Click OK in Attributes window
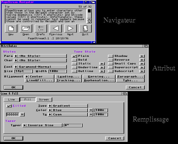The image size is (178, 144). click(14, 87)
